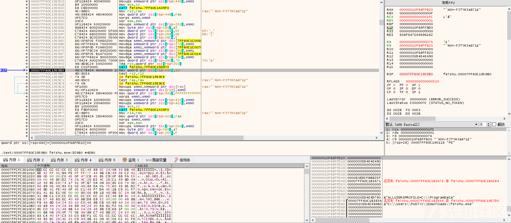The width and height of the screenshot is (511, 223).
Task: Toggle breakpoint on 'lea rcx,qword ptr ss:[rsp+250]' row
Action: click(27, 64)
